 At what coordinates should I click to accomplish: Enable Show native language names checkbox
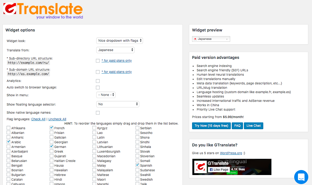click(98, 113)
